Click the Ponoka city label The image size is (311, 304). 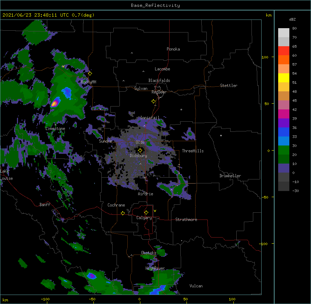[x=173, y=49]
